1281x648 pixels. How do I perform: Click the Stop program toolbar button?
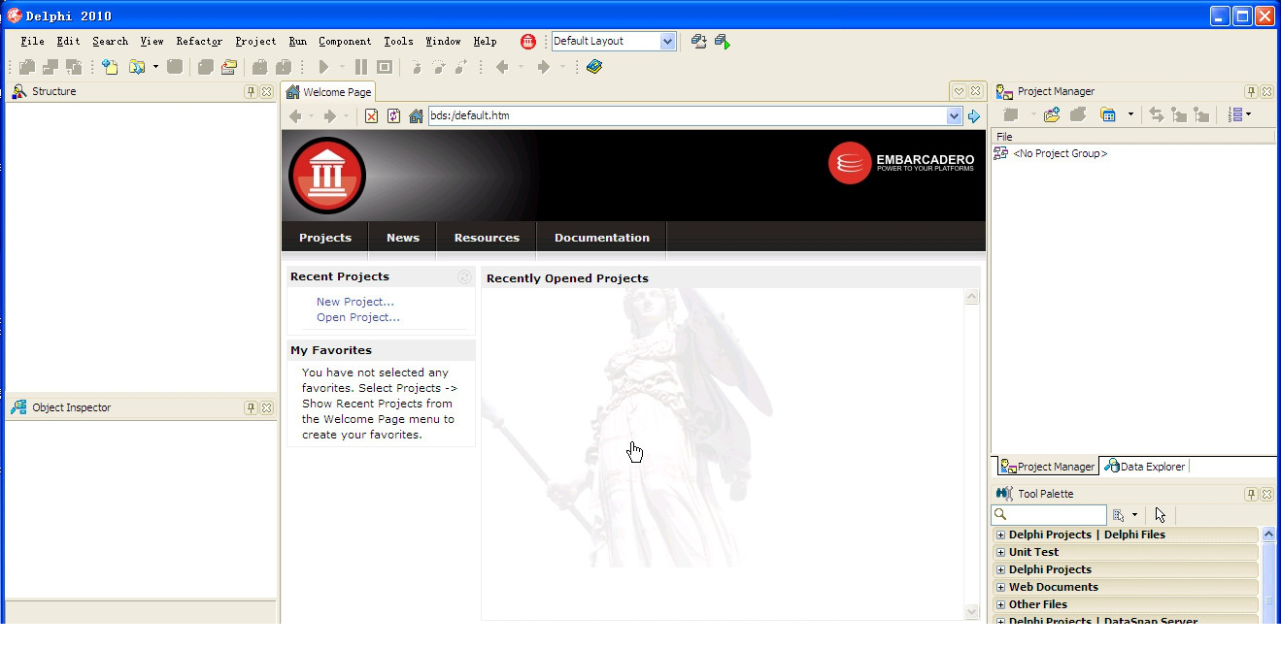(x=385, y=67)
